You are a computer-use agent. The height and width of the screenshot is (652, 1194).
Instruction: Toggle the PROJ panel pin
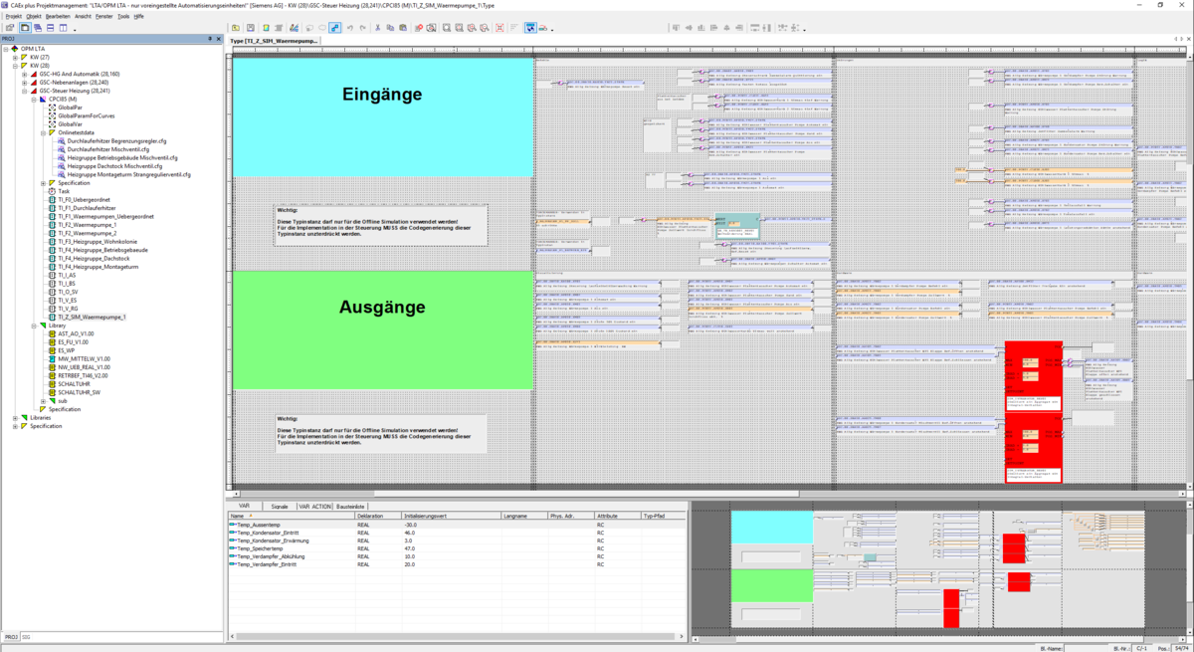coord(209,39)
